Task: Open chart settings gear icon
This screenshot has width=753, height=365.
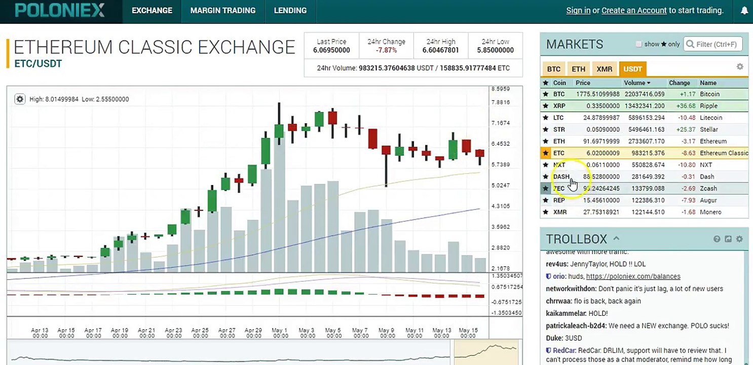Action: pyautogui.click(x=20, y=99)
